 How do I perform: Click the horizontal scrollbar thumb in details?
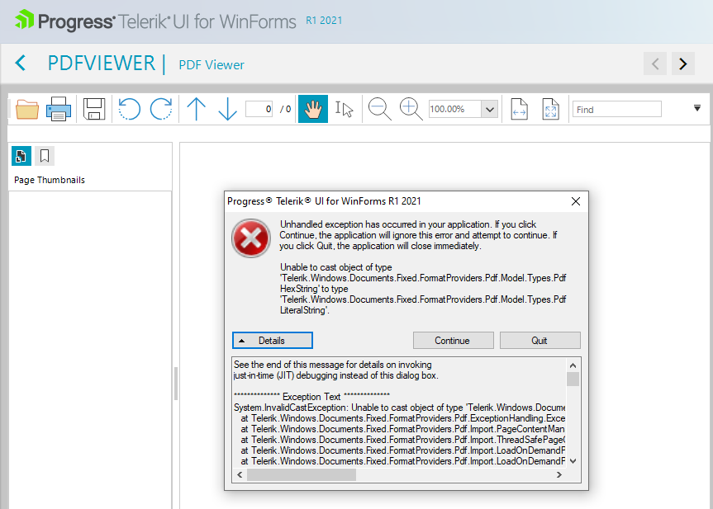point(302,475)
